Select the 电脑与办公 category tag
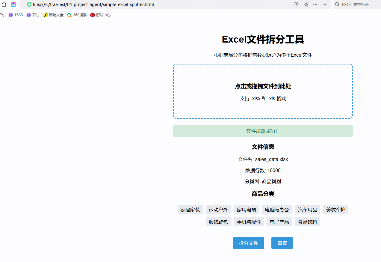Screen dimensions: 381x262 pos(277,210)
